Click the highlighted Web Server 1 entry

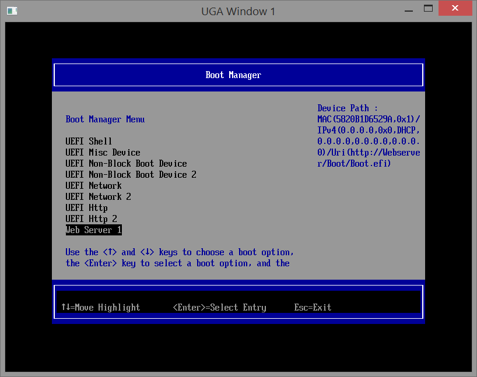pyautogui.click(x=93, y=230)
